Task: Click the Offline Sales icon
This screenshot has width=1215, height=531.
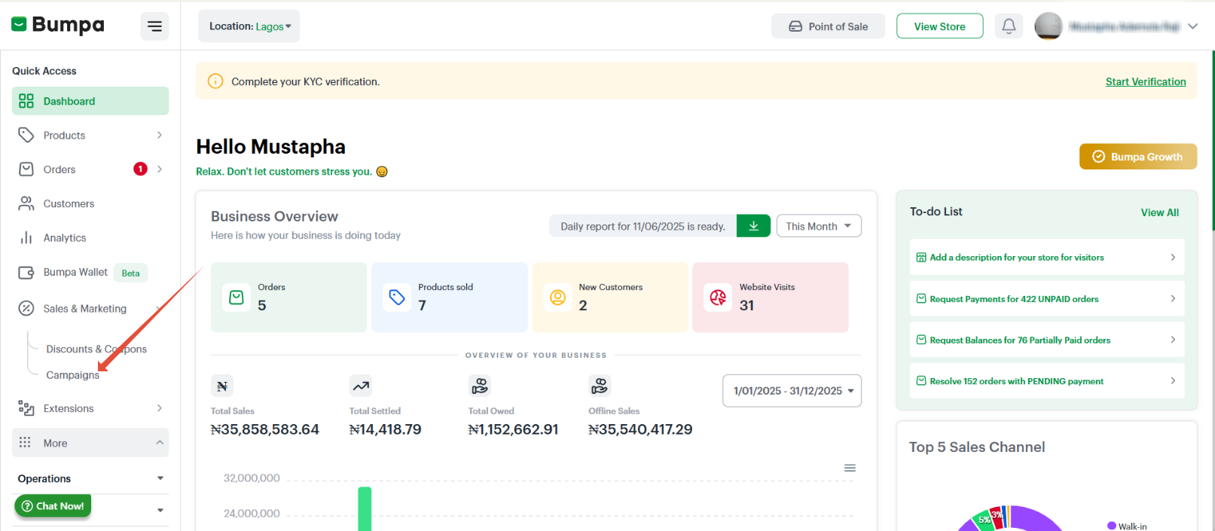Action: 600,386
